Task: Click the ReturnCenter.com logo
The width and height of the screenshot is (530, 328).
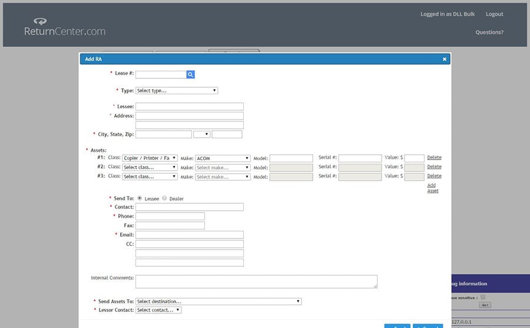Action: pos(65,27)
